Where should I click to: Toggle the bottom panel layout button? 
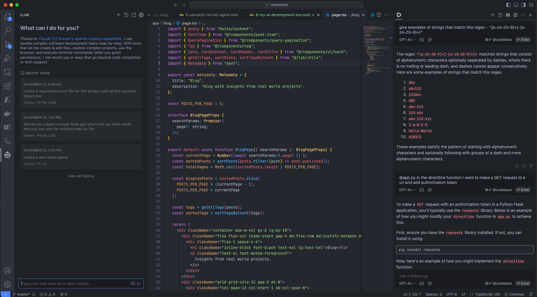[x=516, y=5]
